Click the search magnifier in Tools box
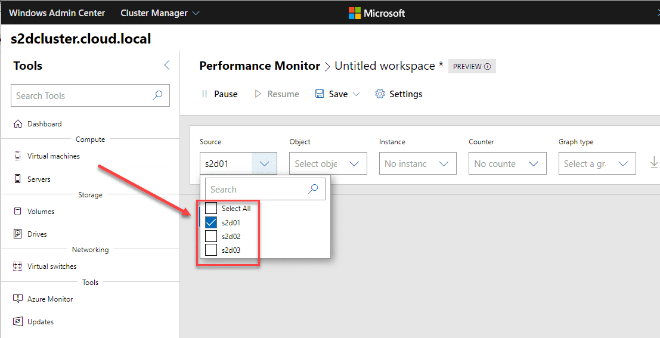 (x=157, y=95)
